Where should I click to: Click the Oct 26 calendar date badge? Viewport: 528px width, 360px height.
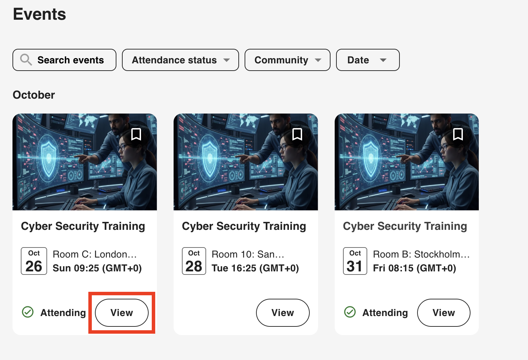click(x=34, y=261)
